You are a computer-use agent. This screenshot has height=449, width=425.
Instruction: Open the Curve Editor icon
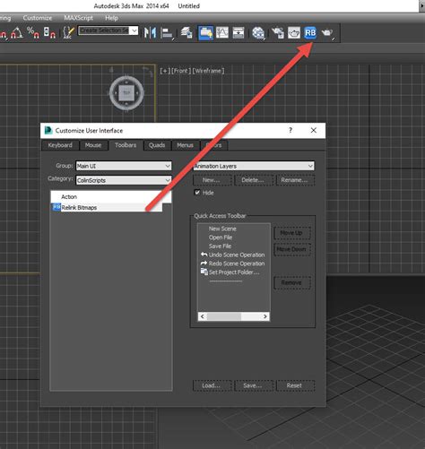222,32
